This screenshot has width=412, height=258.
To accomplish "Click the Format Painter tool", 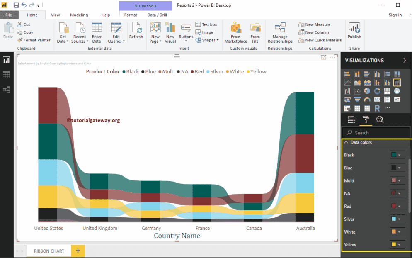I will pyautogui.click(x=34, y=40).
